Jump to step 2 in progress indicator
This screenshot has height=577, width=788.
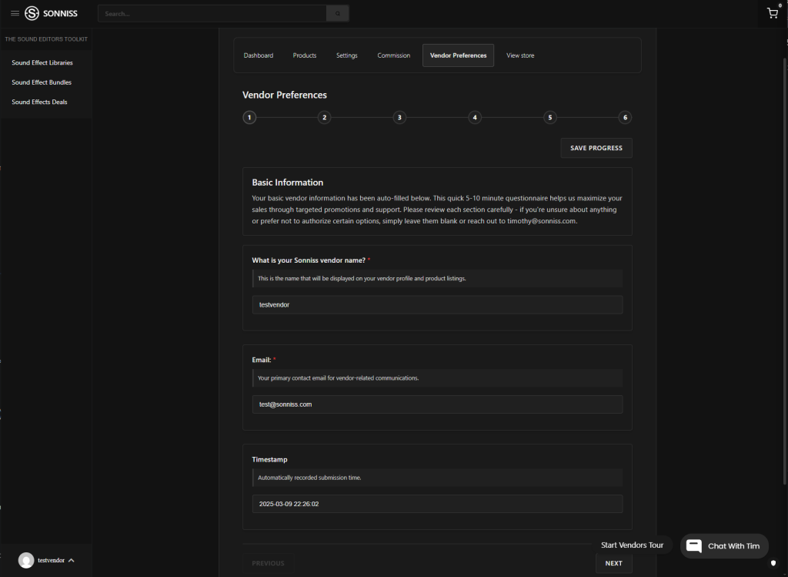pyautogui.click(x=324, y=118)
